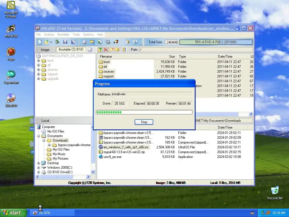
Task: Click the green progress bar in Progress dialog
Action: click(144, 112)
